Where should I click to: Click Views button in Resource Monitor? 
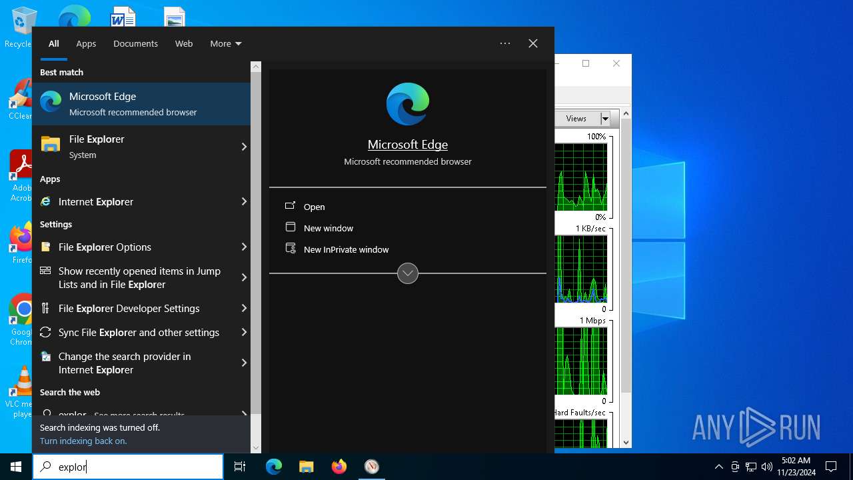pyautogui.click(x=576, y=119)
